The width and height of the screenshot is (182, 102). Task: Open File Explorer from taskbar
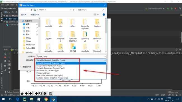click(32, 99)
